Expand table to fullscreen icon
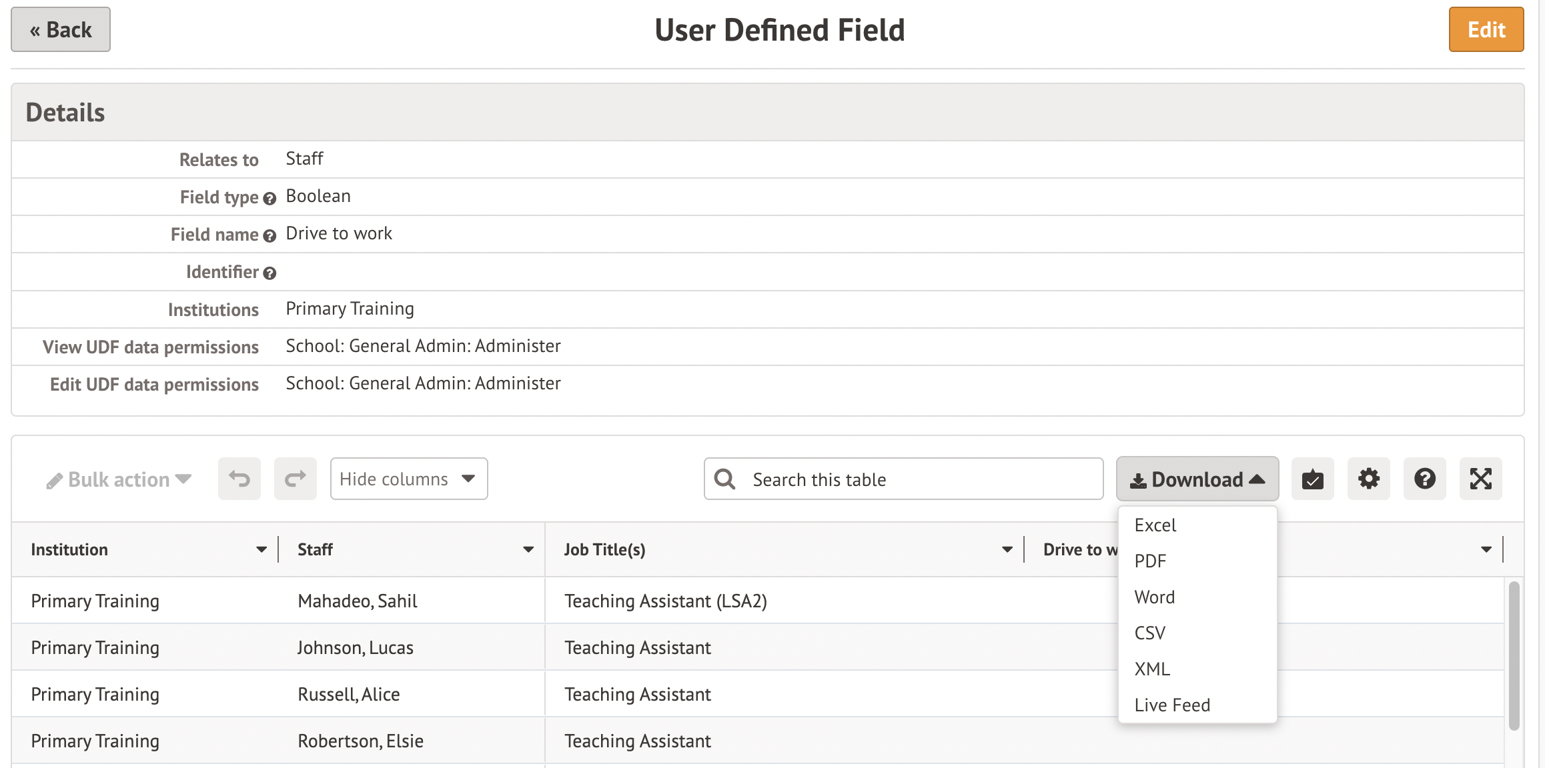This screenshot has width=1545, height=768. pyautogui.click(x=1480, y=479)
